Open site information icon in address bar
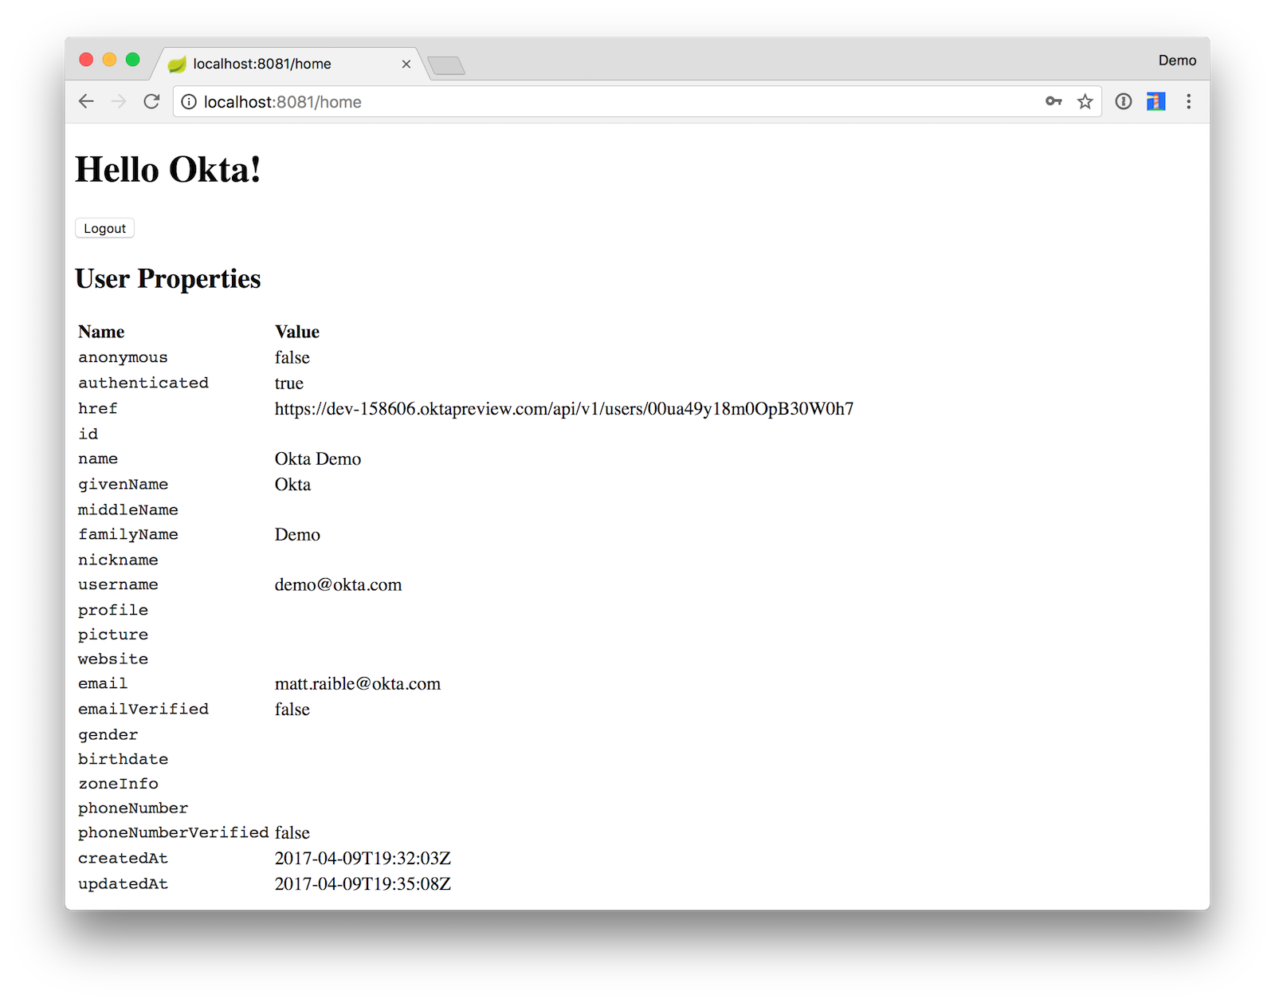1275x1003 pixels. point(189,102)
